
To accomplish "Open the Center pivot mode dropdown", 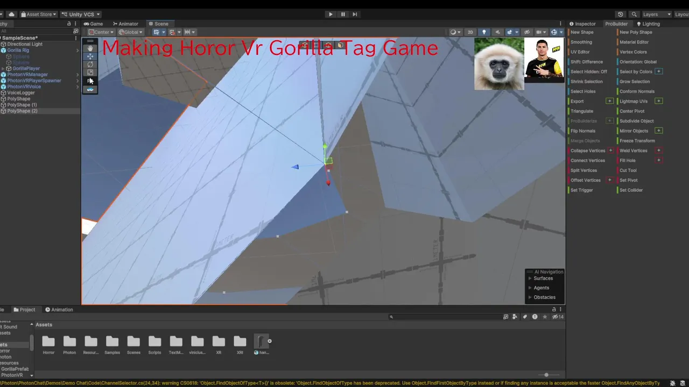I will 101,32.
